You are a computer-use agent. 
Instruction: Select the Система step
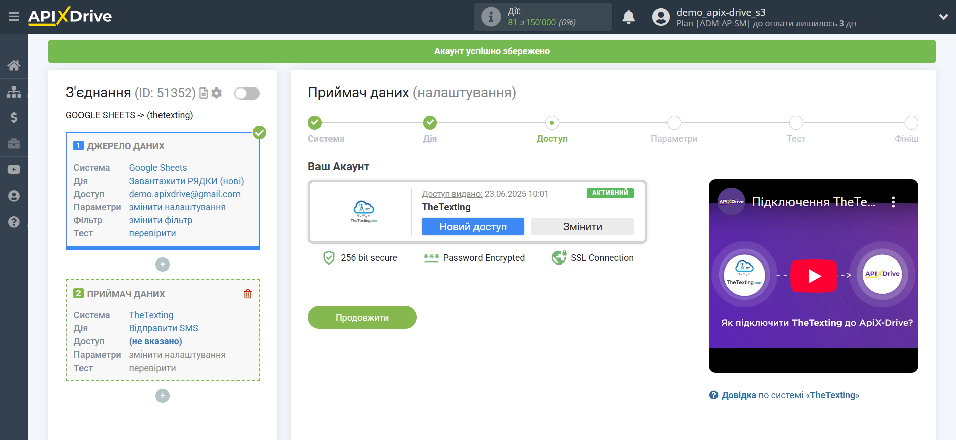315,123
